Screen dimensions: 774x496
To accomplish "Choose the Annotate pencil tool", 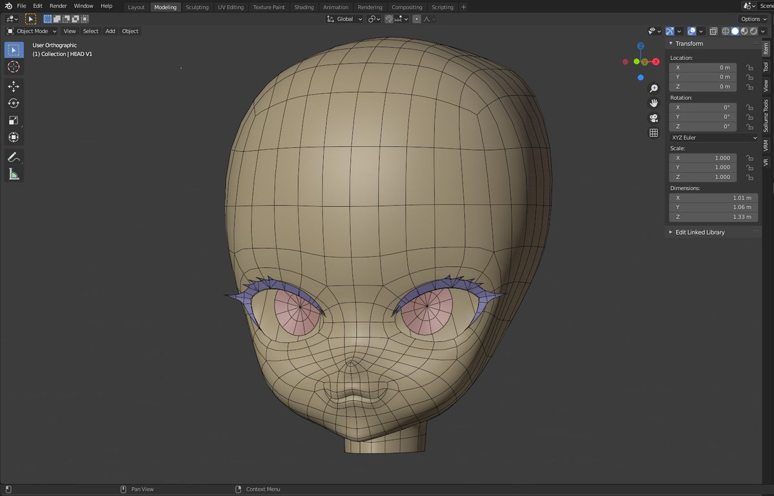I will pyautogui.click(x=14, y=157).
